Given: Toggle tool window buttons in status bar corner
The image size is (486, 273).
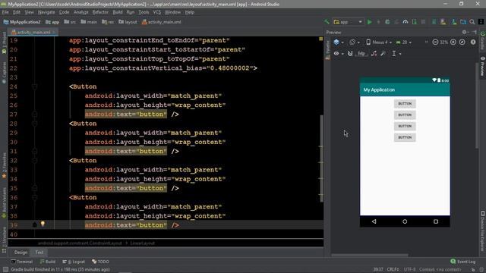Looking at the screenshot, I should tap(5, 270).
